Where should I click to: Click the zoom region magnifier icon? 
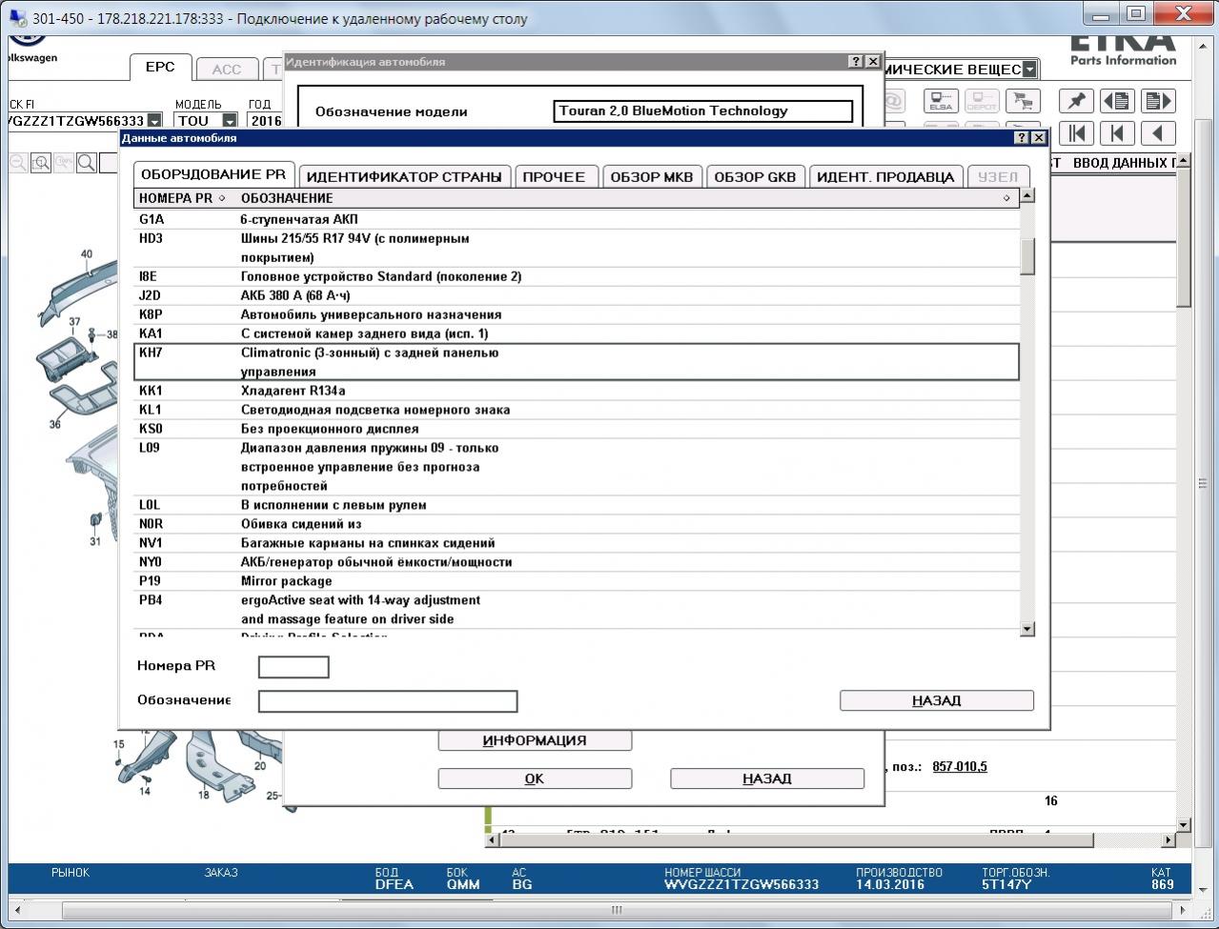point(41,163)
